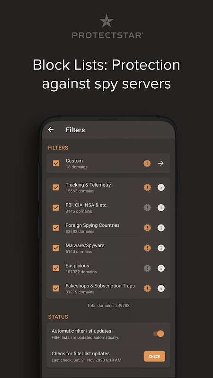
Task: Show info for Fakeshops & Subscription Traps
Action: (161, 288)
